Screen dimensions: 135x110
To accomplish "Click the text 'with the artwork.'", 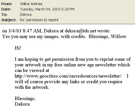I will (32, 87).
